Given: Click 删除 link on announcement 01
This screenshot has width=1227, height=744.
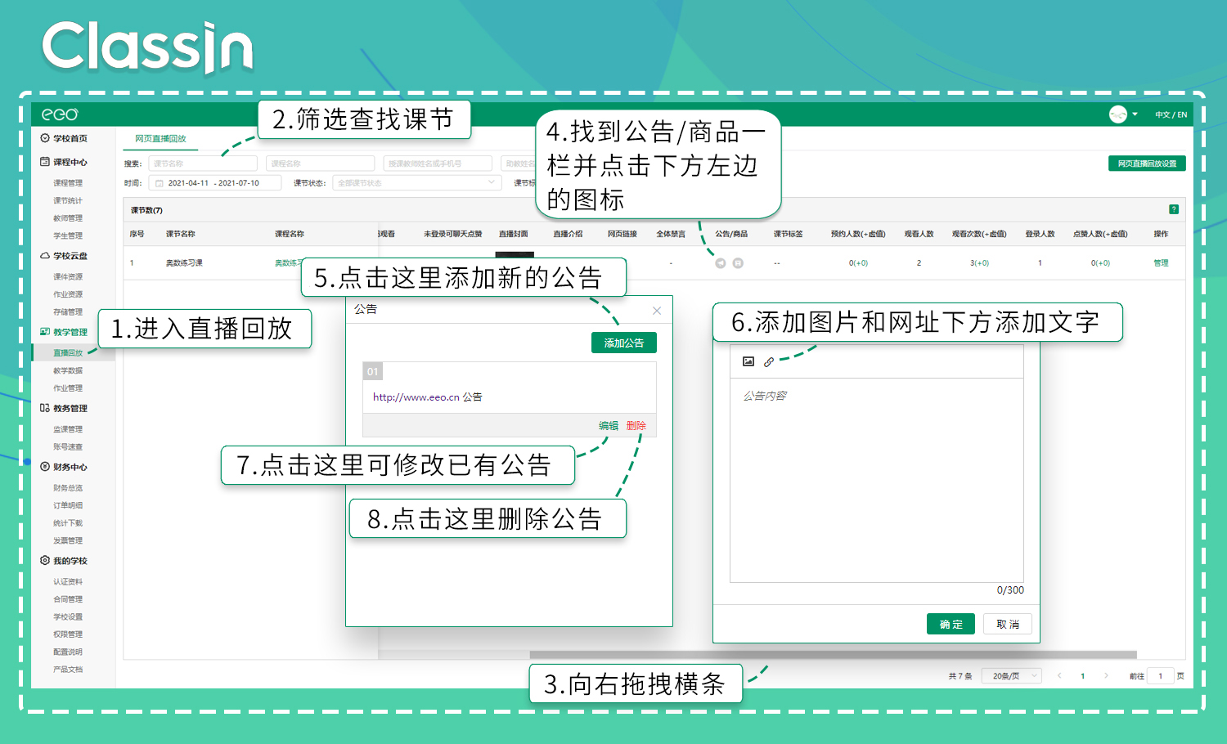Looking at the screenshot, I should point(636,425).
